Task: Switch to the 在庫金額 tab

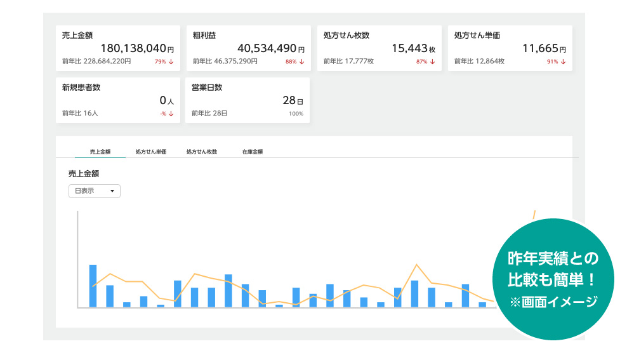Action: (252, 152)
